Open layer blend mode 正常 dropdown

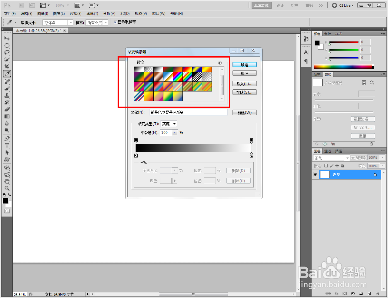331,158
